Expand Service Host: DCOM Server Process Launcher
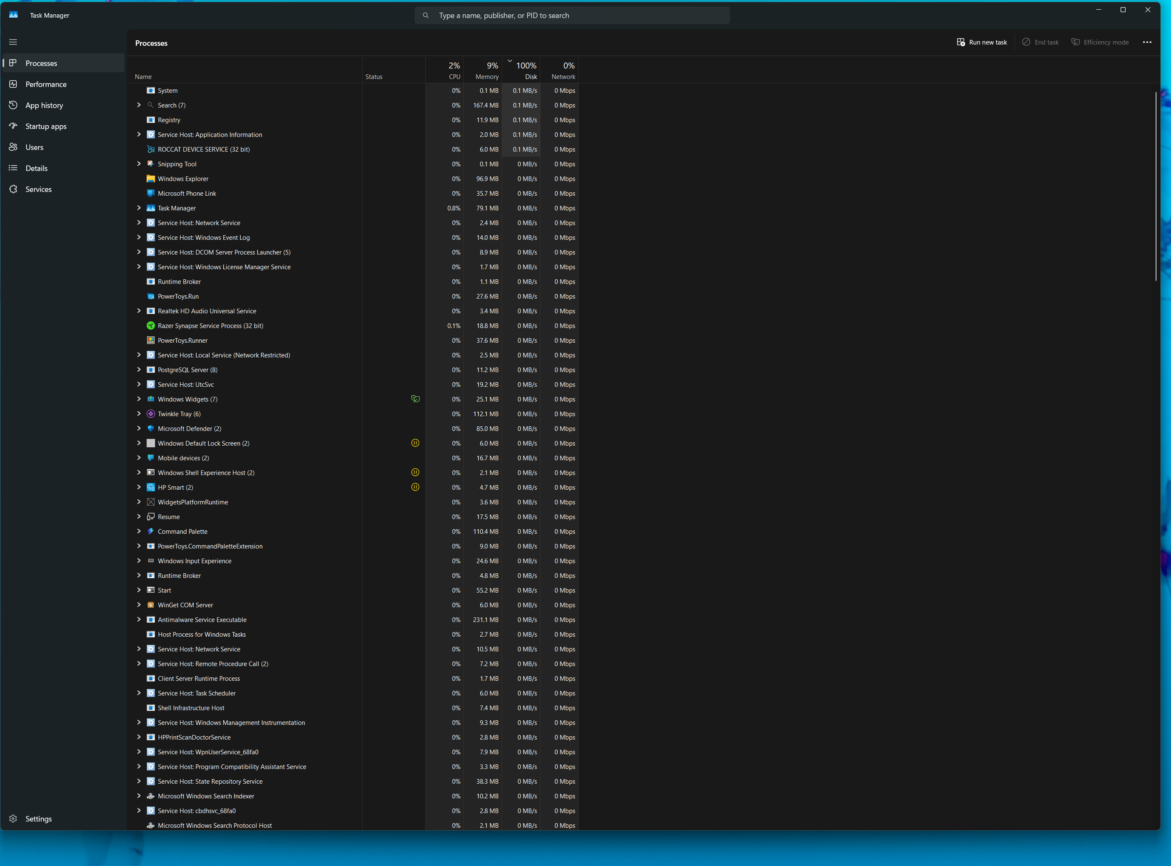Viewport: 1171px width, 866px height. point(139,252)
